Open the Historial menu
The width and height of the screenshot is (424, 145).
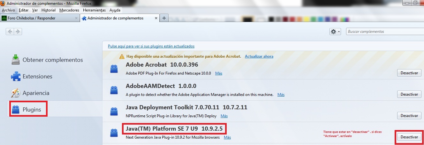click(x=49, y=10)
